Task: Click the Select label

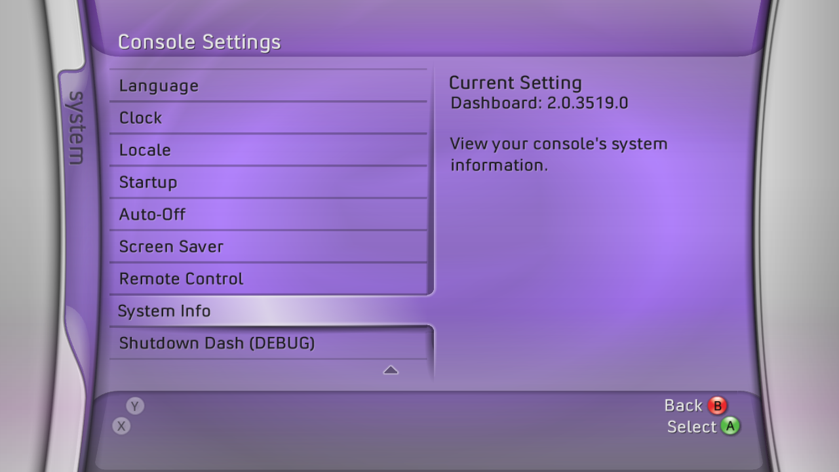Action: [x=692, y=427]
